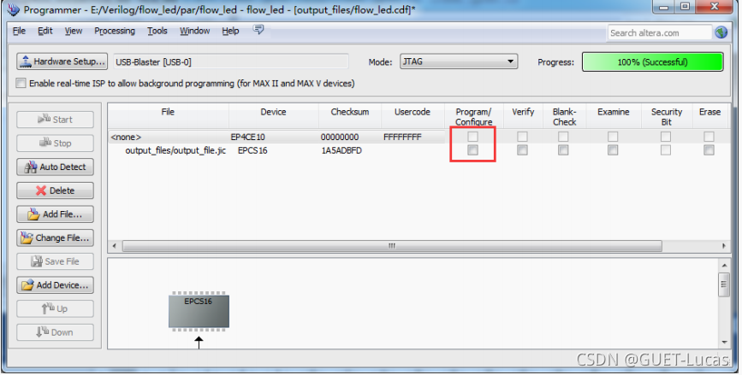Open the Mode JTAG dropdown
The image size is (742, 375).
coord(459,62)
